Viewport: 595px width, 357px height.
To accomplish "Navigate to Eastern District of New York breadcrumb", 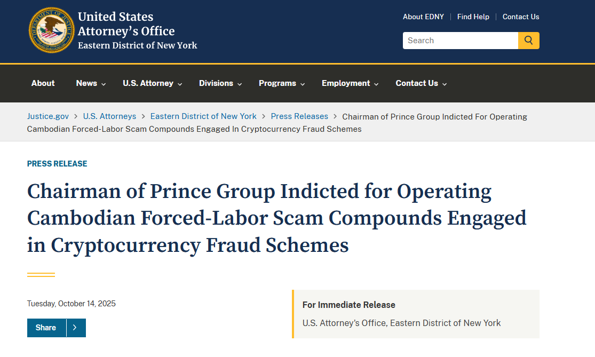I will (x=203, y=116).
